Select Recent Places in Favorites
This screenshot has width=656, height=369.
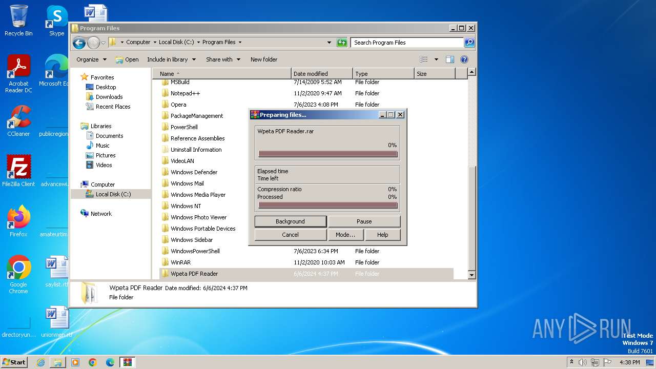coord(113,107)
